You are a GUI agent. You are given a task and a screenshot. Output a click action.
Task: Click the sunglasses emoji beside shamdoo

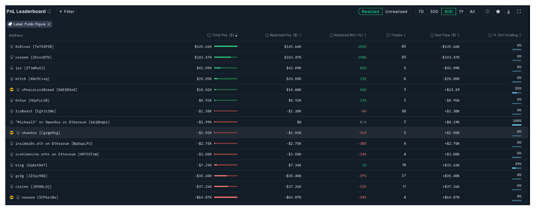(x=12, y=133)
